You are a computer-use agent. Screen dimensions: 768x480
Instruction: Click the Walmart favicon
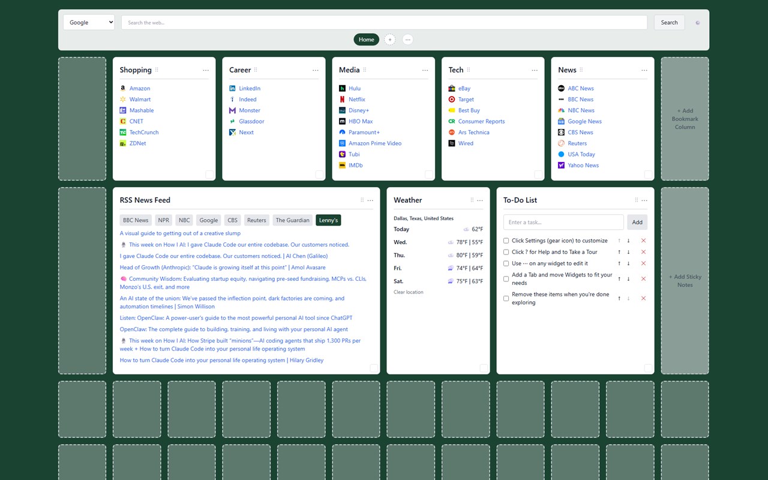123,100
